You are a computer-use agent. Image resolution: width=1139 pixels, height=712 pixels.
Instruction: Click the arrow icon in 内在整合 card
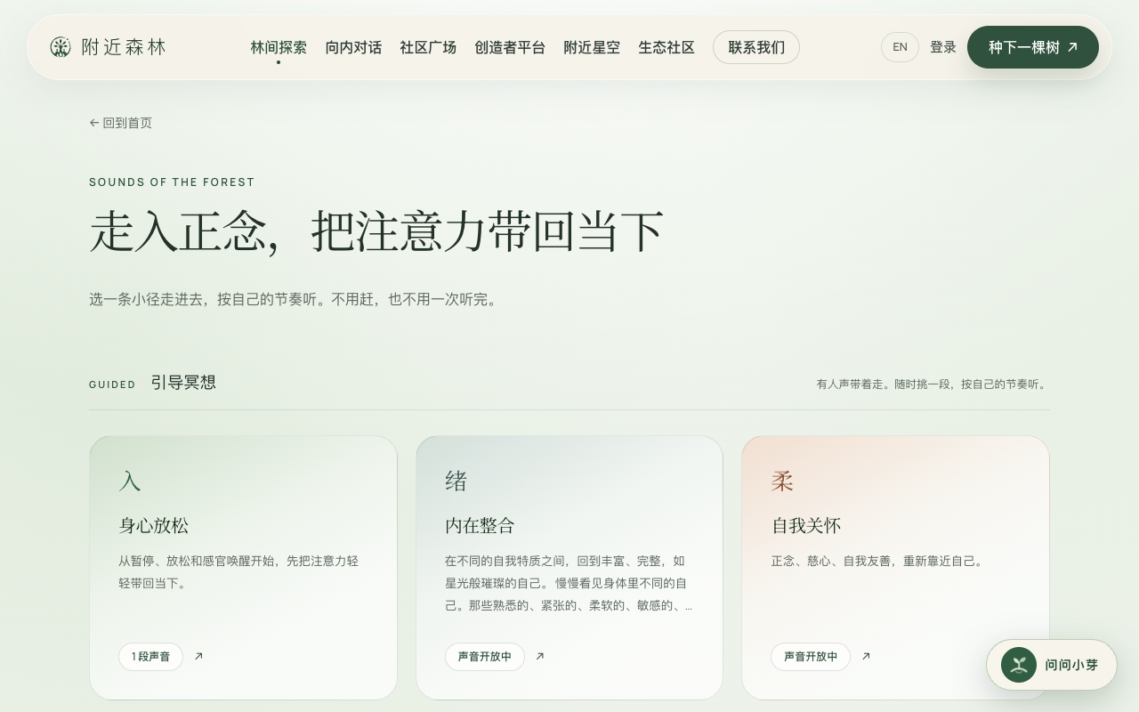539,656
